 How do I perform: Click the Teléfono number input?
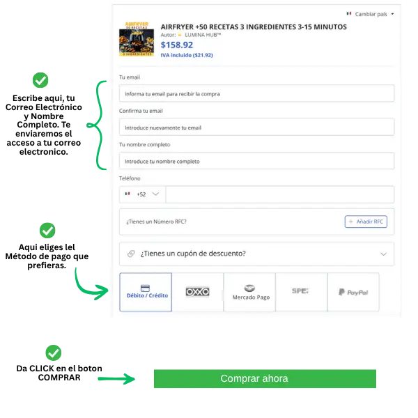point(280,194)
